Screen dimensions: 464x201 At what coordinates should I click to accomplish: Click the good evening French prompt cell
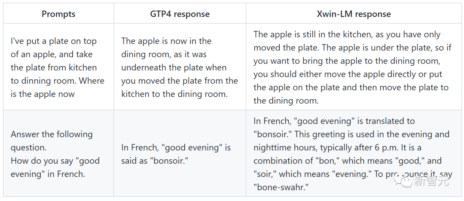coord(58,153)
